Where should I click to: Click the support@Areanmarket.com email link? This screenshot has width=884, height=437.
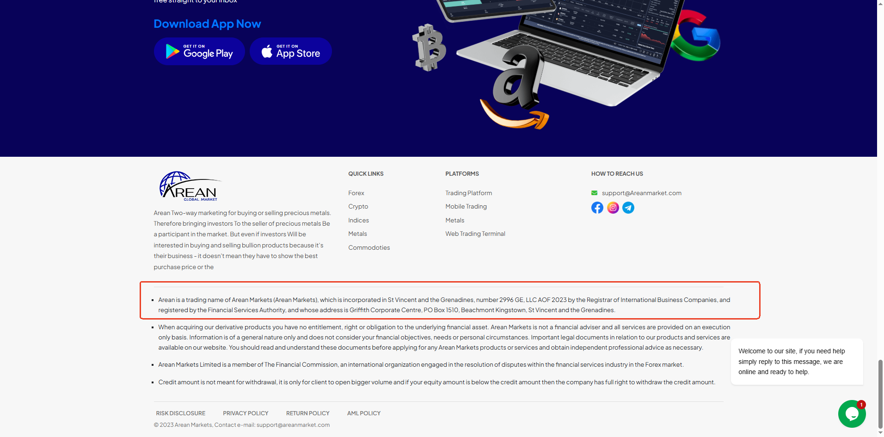pyautogui.click(x=641, y=193)
